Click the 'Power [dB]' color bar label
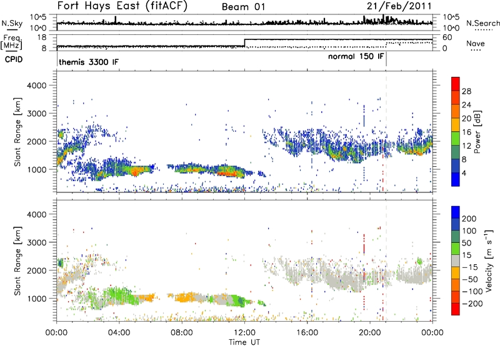The image size is (500, 346). [477, 132]
